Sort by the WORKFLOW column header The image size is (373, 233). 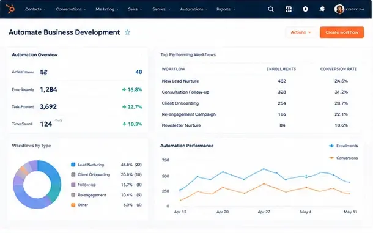coord(174,69)
